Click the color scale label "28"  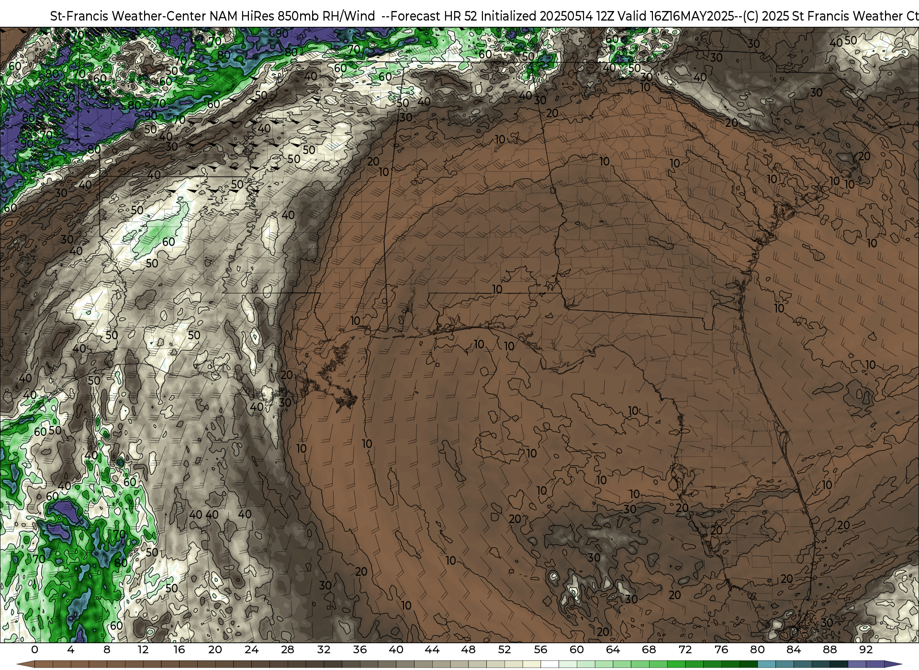(x=288, y=649)
